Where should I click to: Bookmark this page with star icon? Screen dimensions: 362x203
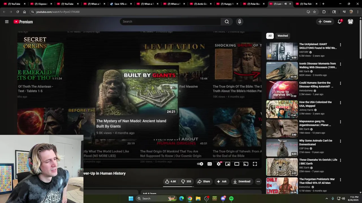pos(314,12)
